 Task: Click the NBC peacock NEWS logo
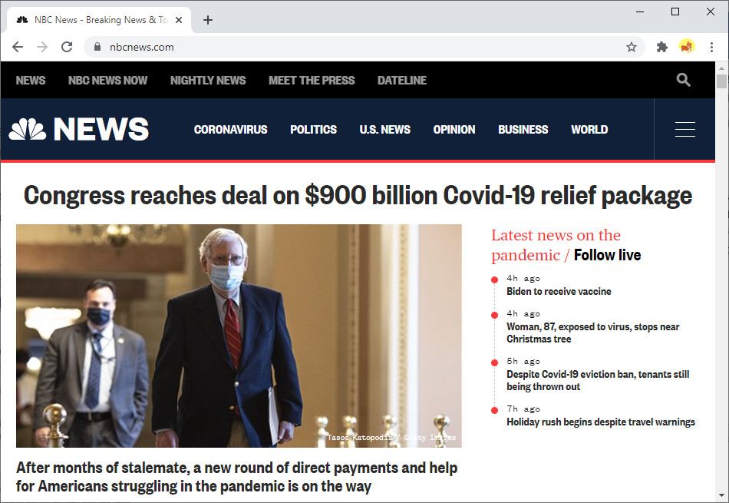(x=78, y=129)
